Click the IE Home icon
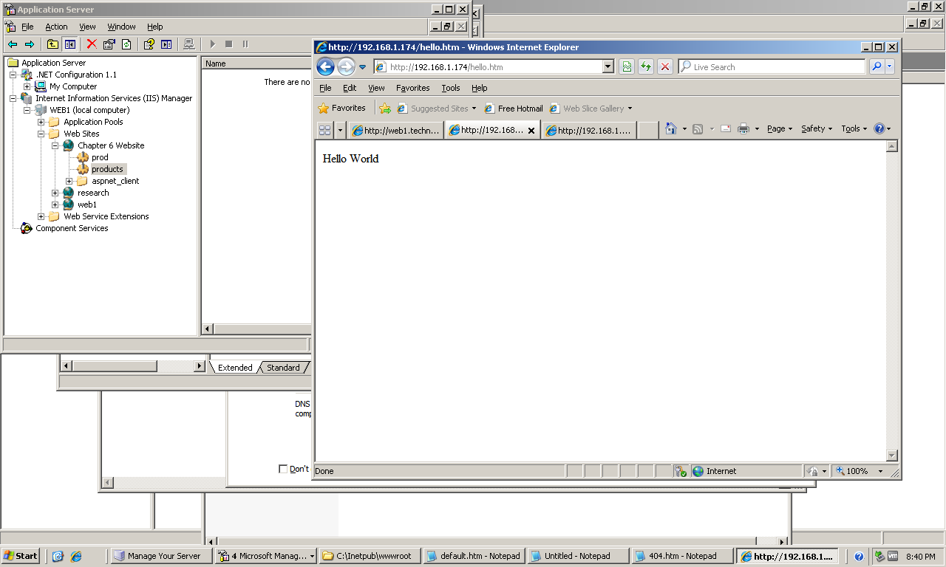The height and width of the screenshot is (567, 946). (670, 128)
